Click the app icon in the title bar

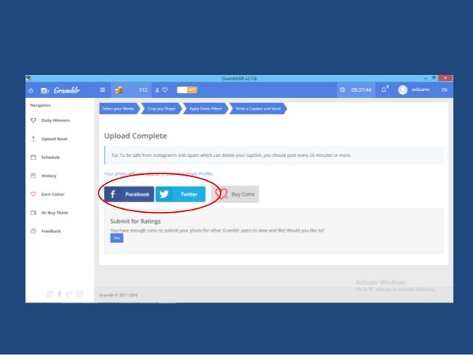tap(29, 78)
